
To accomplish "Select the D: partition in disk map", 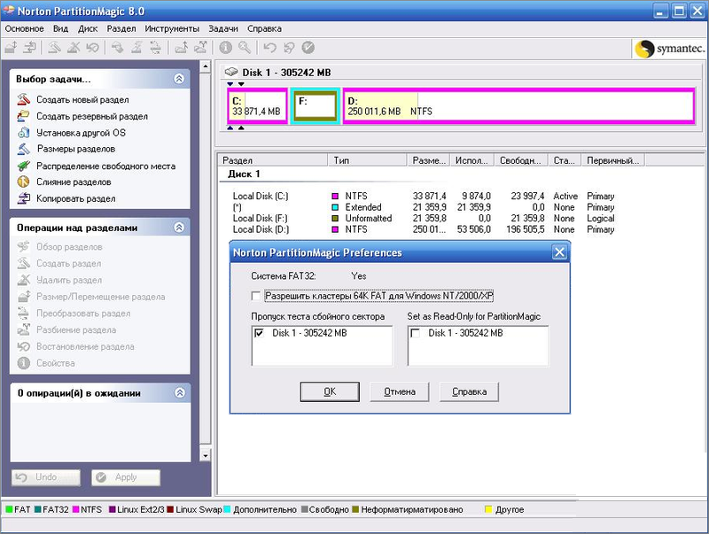I will tap(518, 106).
